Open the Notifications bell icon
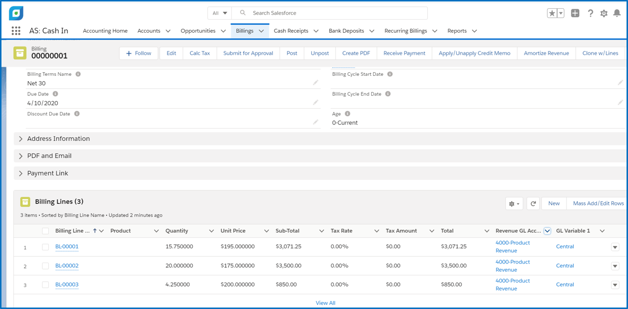628x309 pixels. (x=617, y=13)
